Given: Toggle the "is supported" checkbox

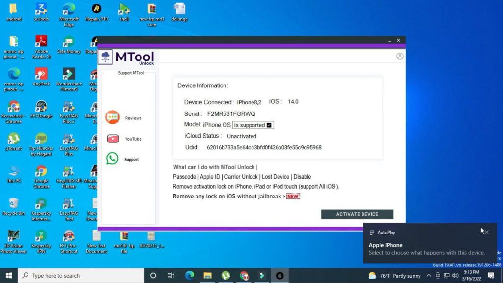Looking at the screenshot, I should 269,125.
